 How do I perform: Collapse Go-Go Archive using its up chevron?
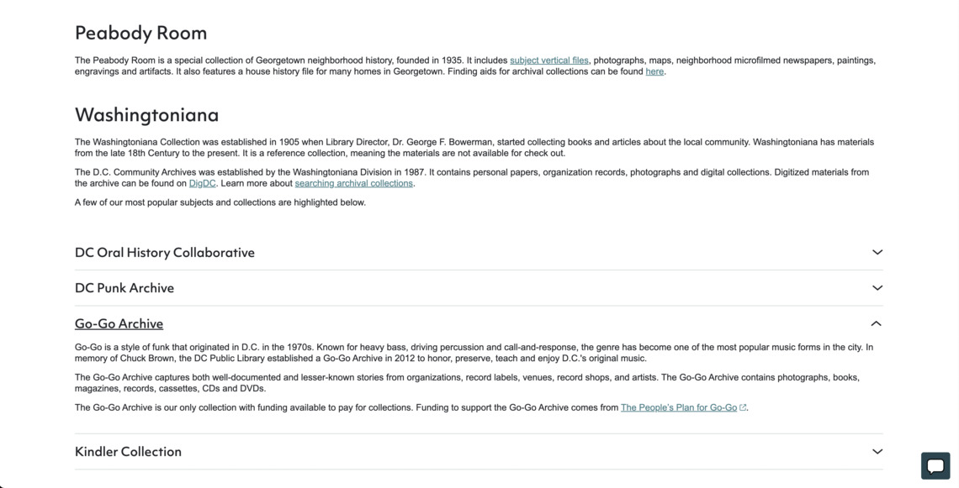[876, 323]
